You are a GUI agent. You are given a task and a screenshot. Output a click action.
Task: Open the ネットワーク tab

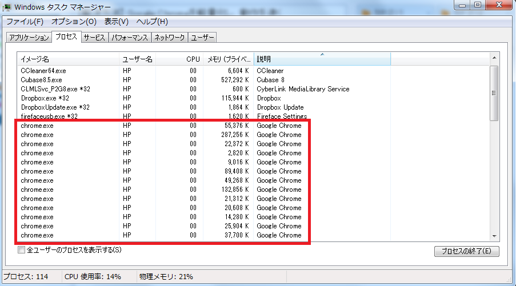click(x=170, y=38)
